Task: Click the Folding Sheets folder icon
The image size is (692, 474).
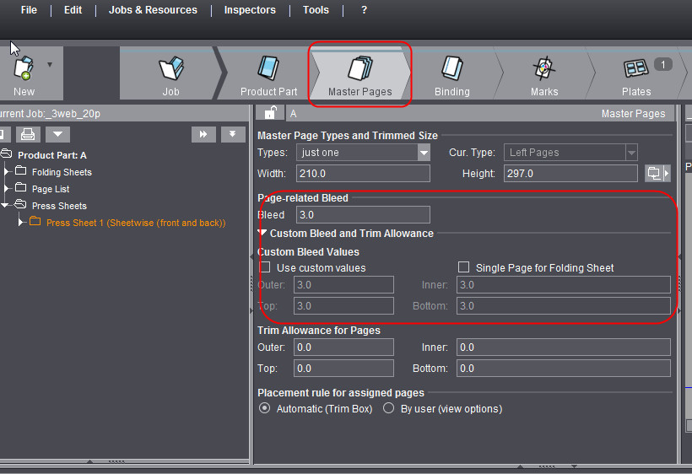Action: (x=21, y=170)
